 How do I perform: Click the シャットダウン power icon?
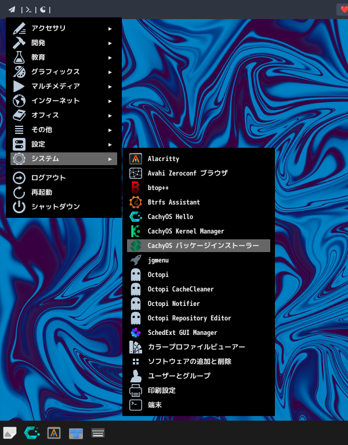[x=19, y=207]
